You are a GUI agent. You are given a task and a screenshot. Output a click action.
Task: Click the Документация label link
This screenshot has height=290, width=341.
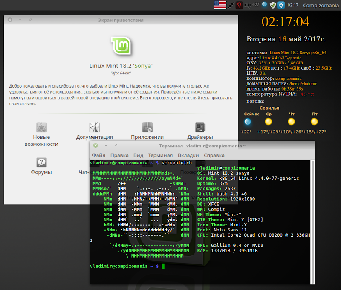click(x=94, y=137)
